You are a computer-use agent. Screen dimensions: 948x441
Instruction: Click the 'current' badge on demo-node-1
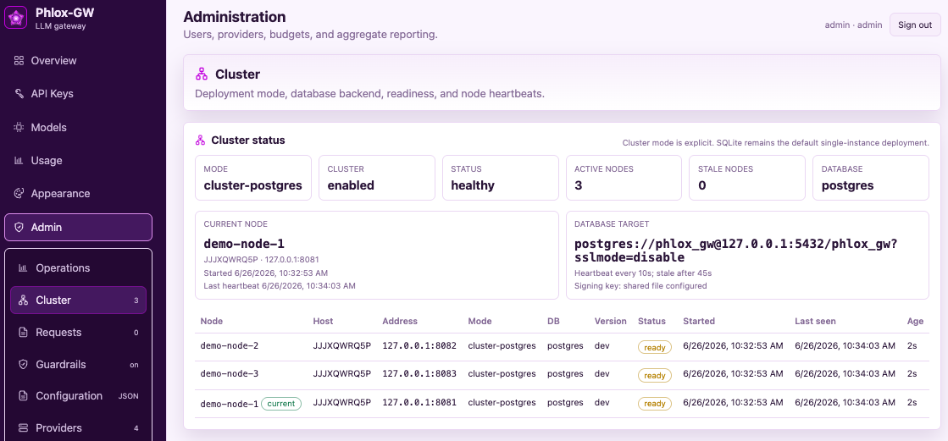tap(281, 403)
